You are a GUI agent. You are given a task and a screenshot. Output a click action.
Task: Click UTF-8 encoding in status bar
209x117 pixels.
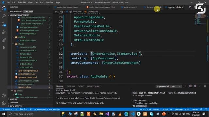click(166, 109)
